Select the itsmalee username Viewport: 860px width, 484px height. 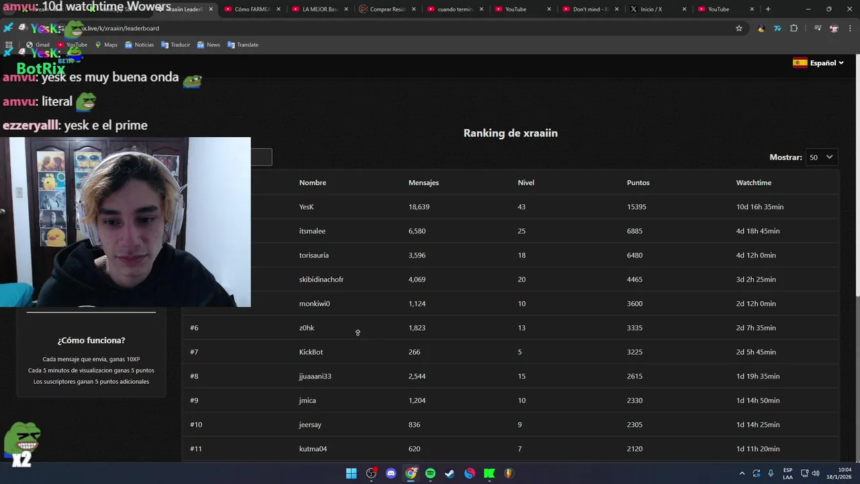click(312, 231)
